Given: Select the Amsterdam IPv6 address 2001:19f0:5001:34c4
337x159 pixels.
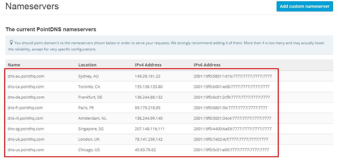Looking at the screenshot, I should (232, 118).
